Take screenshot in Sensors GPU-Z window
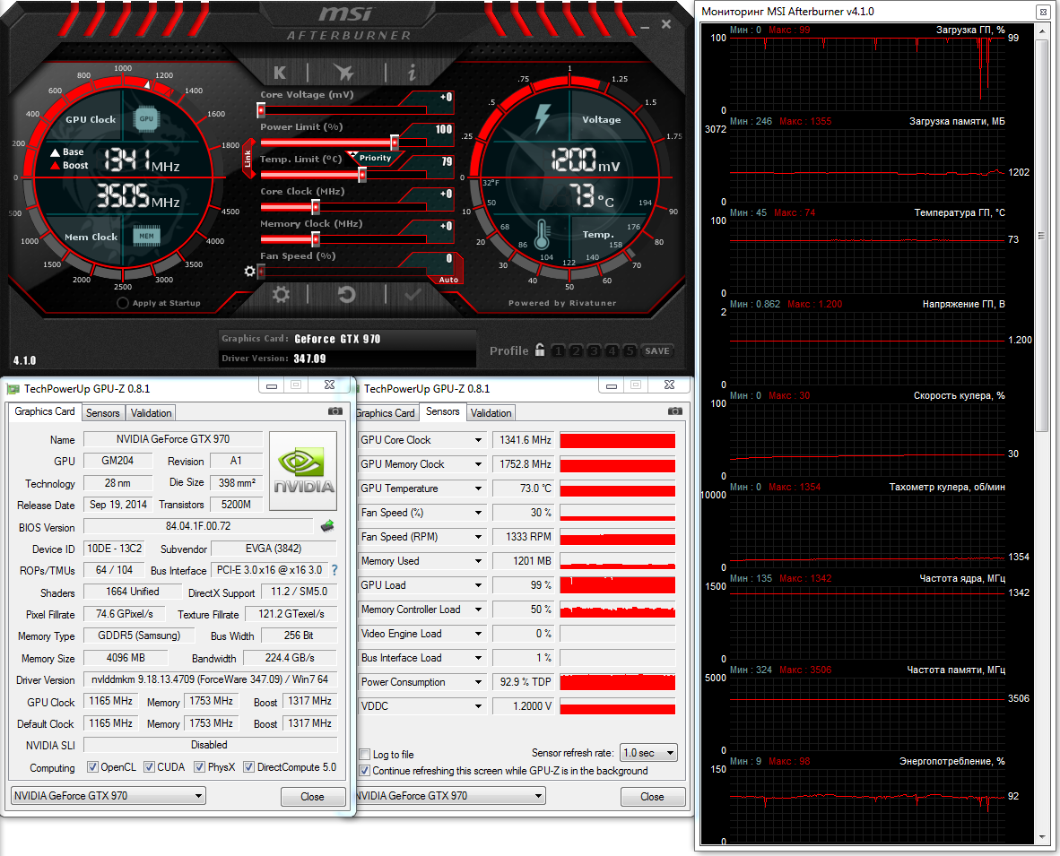The height and width of the screenshot is (856, 1060). coord(674,411)
